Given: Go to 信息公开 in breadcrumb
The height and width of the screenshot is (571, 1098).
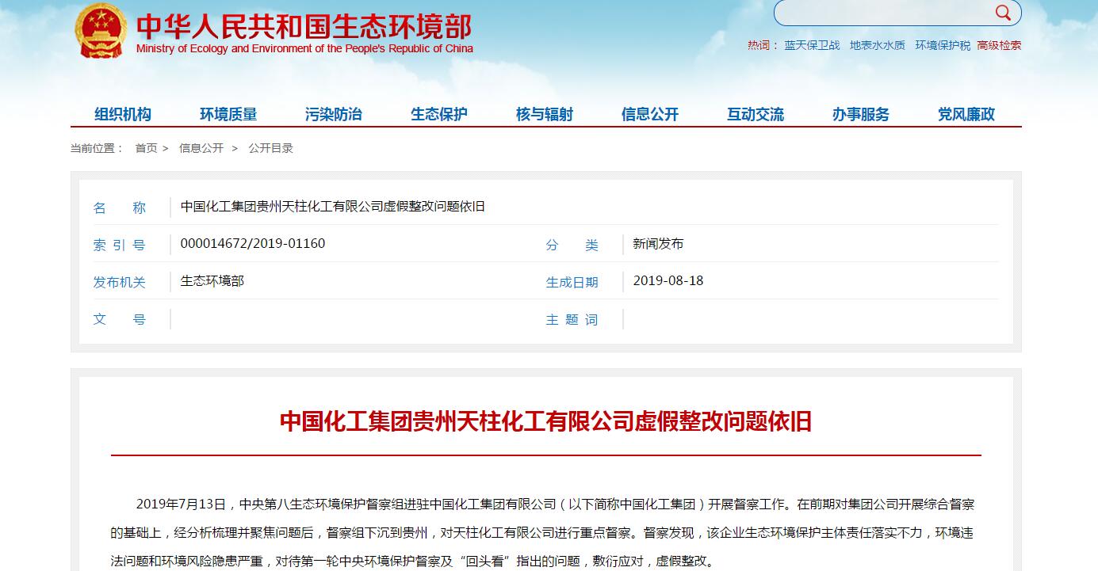Looking at the screenshot, I should point(201,148).
